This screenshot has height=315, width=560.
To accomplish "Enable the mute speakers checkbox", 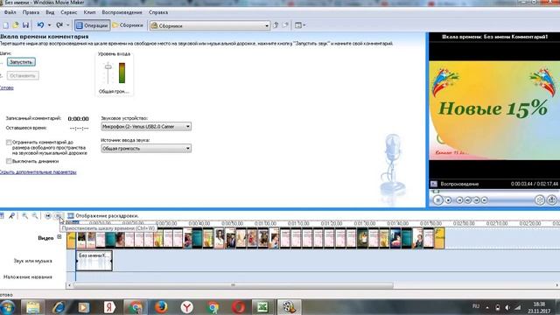I will tap(9, 161).
